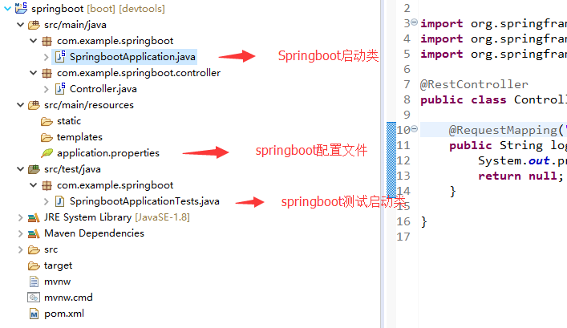Select Controller.java in the tree
The height and width of the screenshot is (328, 567).
click(103, 89)
